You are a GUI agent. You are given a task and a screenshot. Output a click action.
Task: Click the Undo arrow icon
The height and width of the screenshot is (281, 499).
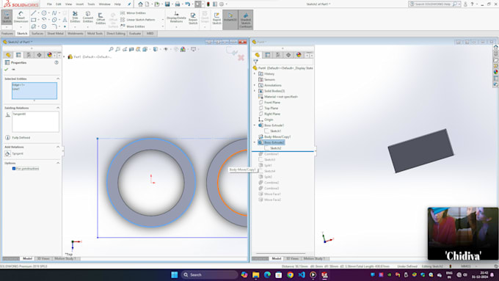pyautogui.click(x=187, y=4)
